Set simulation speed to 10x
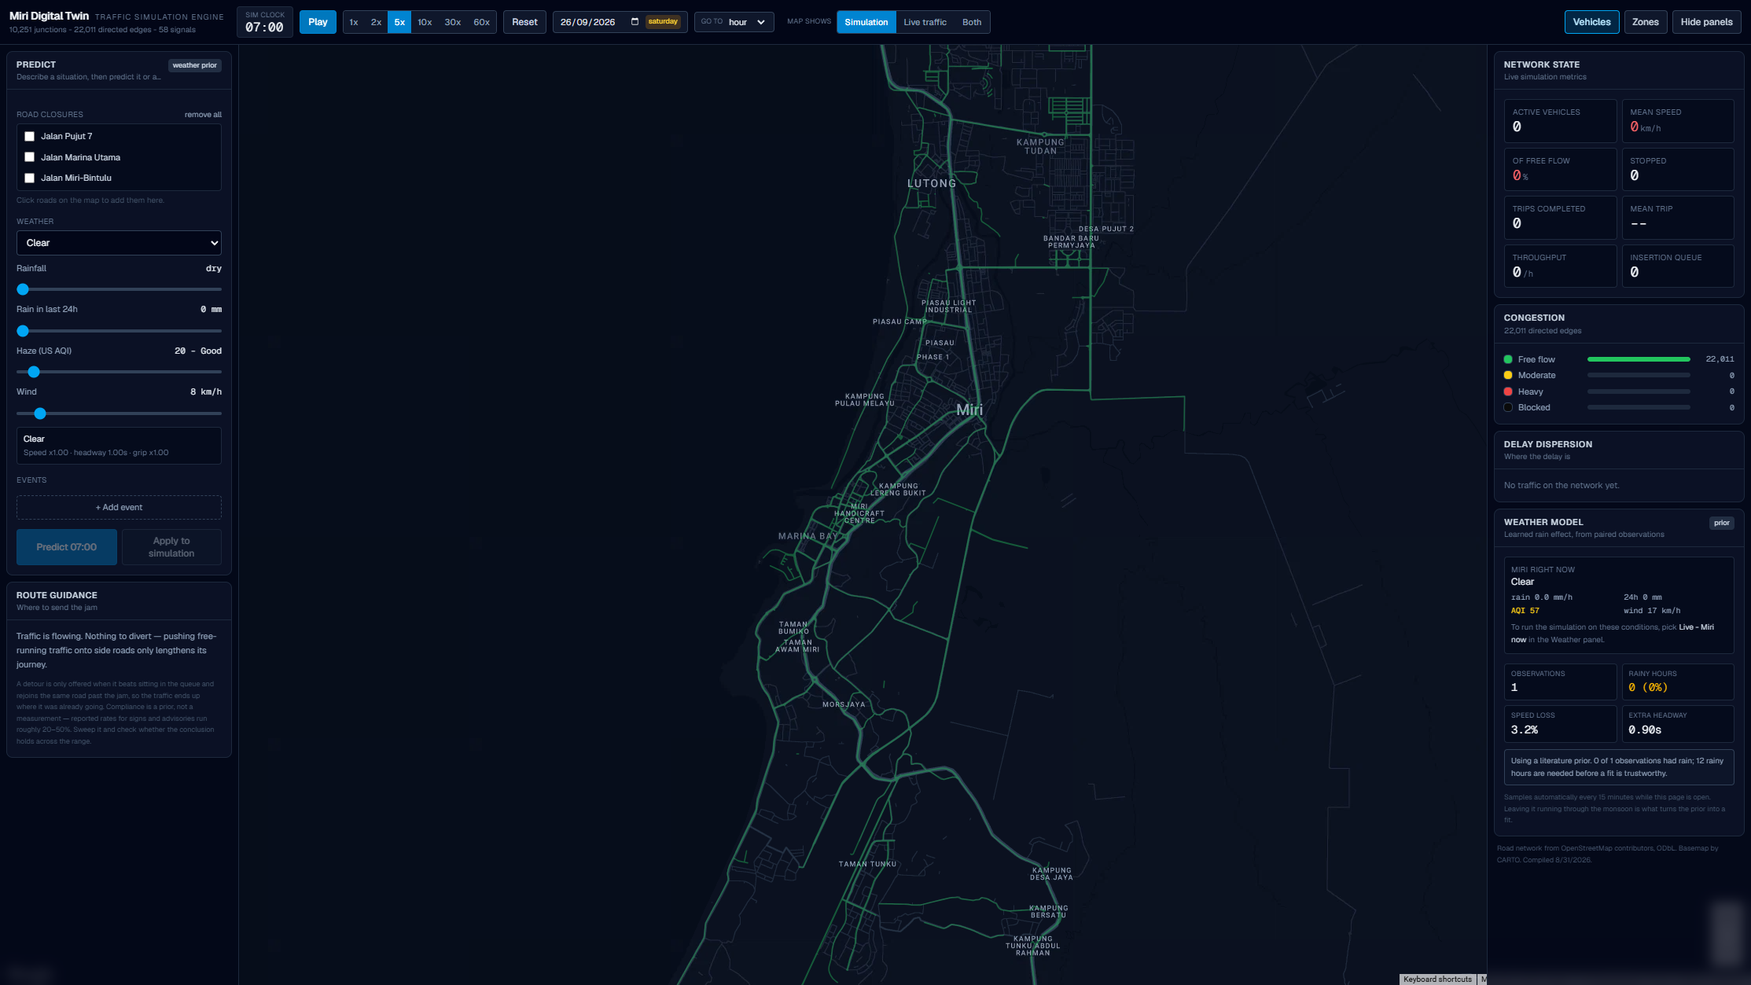 tap(425, 22)
